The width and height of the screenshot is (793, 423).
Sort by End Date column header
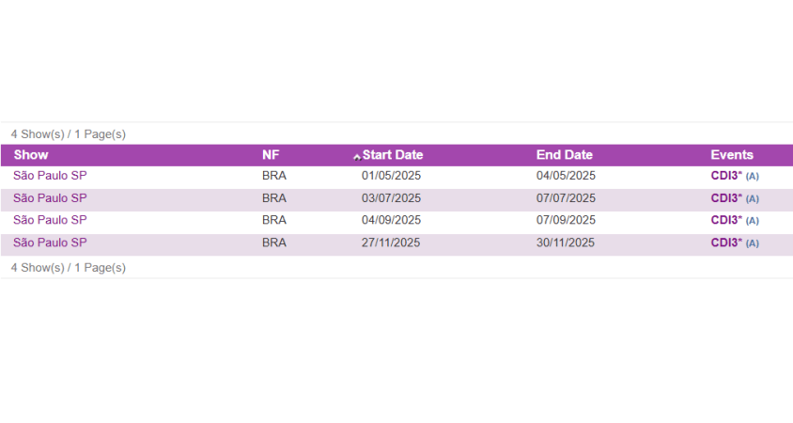click(x=564, y=155)
